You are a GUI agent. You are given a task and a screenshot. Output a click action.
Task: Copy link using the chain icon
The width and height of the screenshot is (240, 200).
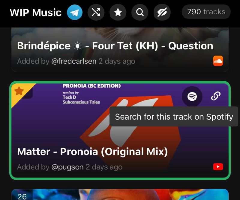[216, 96]
